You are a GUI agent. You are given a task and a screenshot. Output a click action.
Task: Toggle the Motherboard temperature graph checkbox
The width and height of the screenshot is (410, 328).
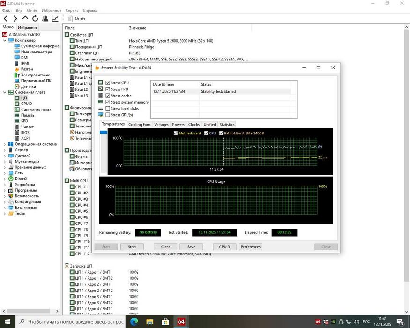click(176, 133)
